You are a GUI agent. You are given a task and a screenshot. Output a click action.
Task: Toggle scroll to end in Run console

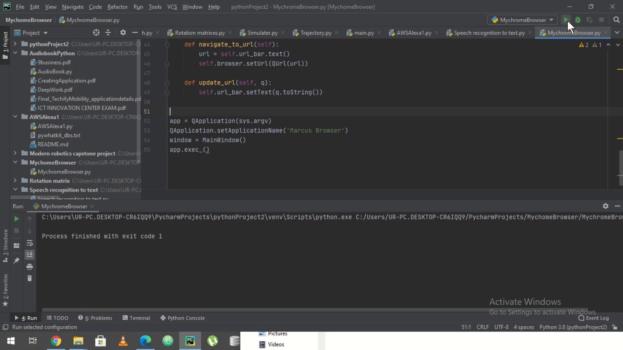click(30, 255)
